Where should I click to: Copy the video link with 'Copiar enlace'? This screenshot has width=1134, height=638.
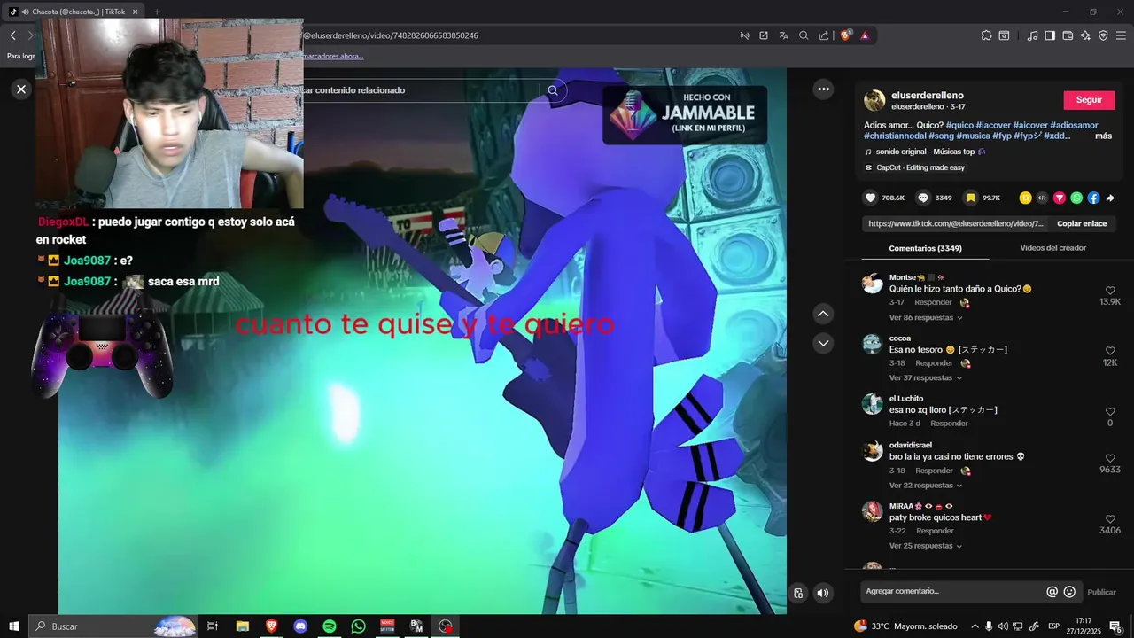pos(1082,223)
